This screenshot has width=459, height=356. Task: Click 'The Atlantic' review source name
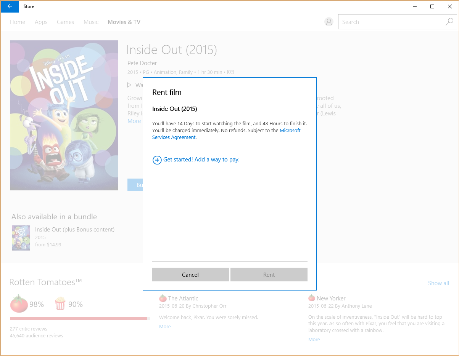click(x=183, y=298)
